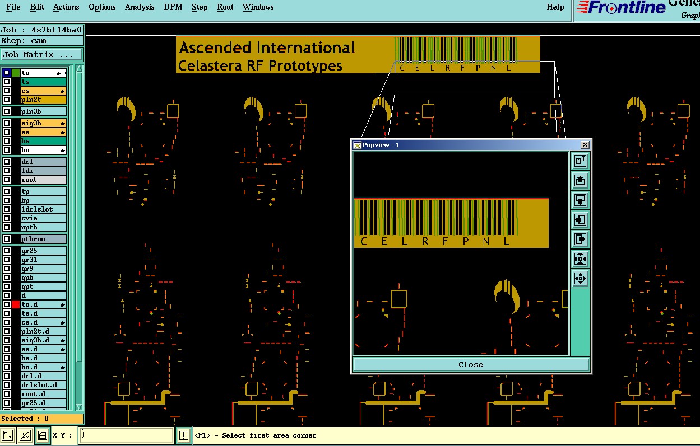
Task: Open the File menu
Action: (13, 7)
